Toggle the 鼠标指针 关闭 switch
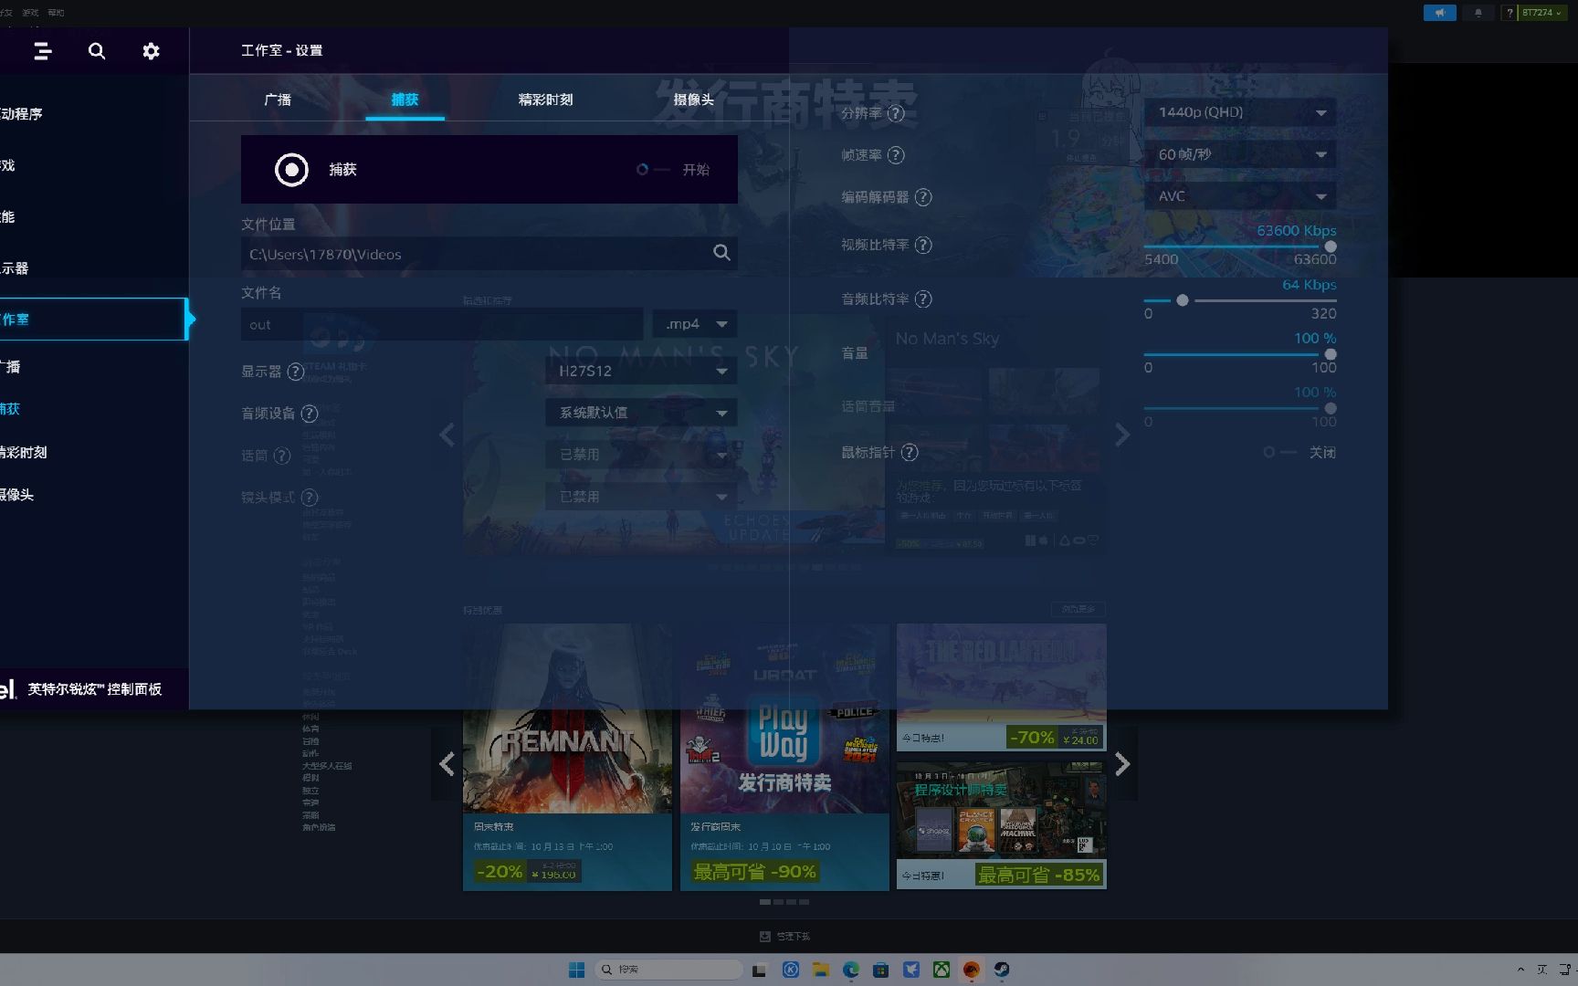Image resolution: width=1578 pixels, height=986 pixels. (1279, 452)
